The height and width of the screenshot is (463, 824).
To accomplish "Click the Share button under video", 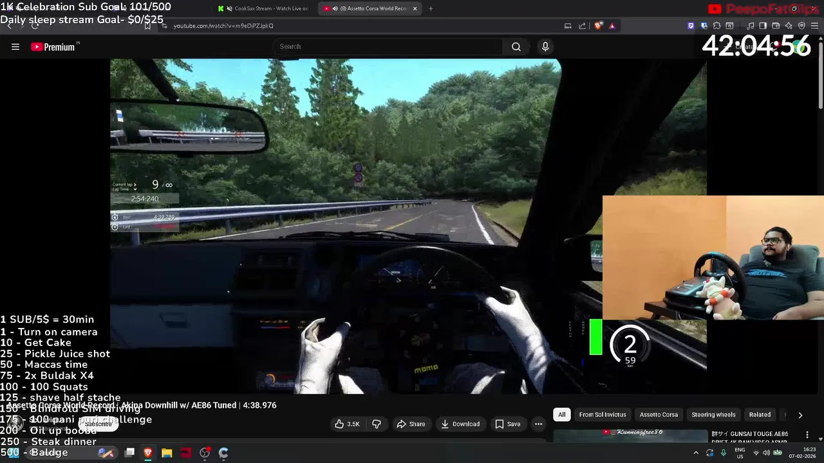I will click(x=411, y=424).
